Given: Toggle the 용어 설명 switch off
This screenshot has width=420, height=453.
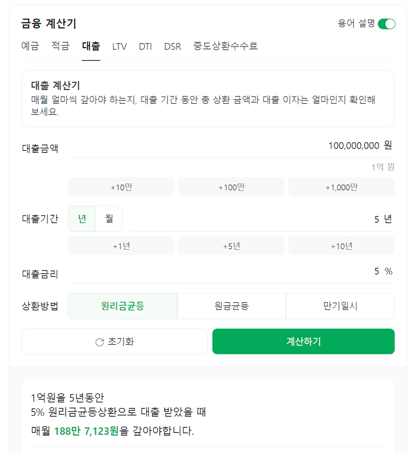Looking at the screenshot, I should point(386,24).
